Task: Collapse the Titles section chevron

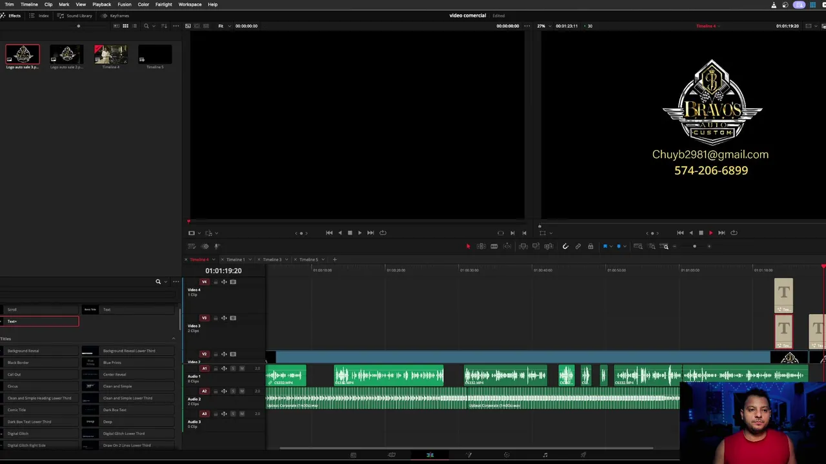Action: pos(173,338)
